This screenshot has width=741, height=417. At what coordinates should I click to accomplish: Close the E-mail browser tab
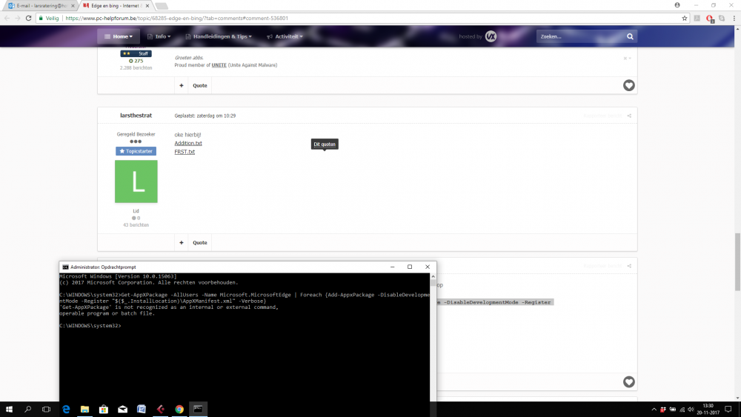coord(73,6)
